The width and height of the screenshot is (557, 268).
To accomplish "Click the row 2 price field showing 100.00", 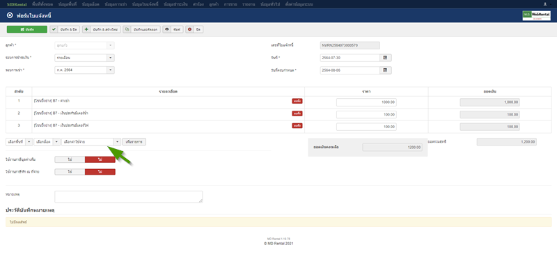I will (x=366, y=115).
